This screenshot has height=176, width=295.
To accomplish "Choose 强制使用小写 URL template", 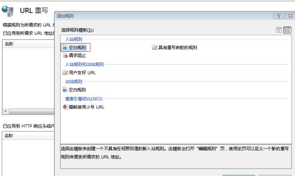I will tap(84, 107).
